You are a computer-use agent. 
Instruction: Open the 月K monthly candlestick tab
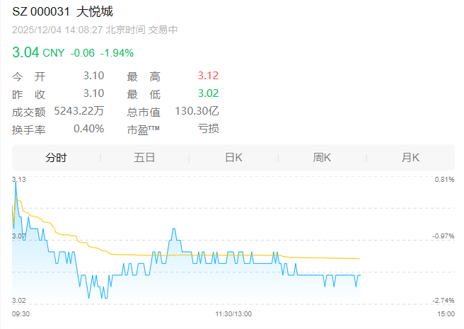pos(410,158)
